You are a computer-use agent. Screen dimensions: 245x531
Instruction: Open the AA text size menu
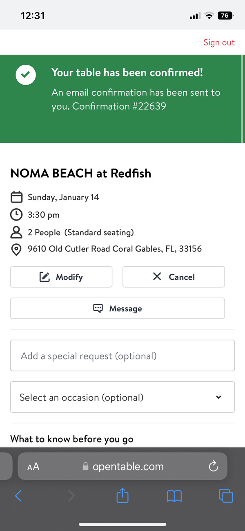33,467
